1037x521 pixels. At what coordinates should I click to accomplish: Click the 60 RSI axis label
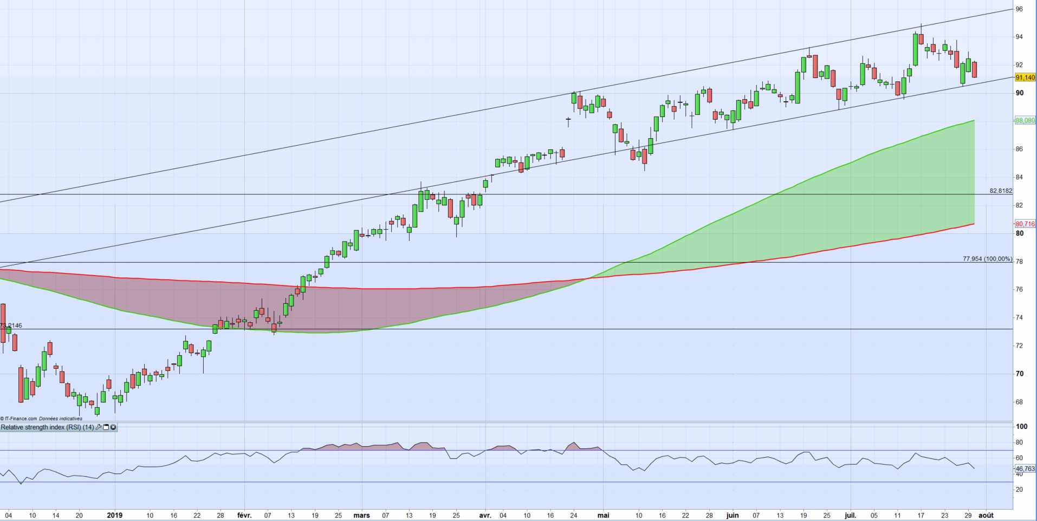[1019, 458]
